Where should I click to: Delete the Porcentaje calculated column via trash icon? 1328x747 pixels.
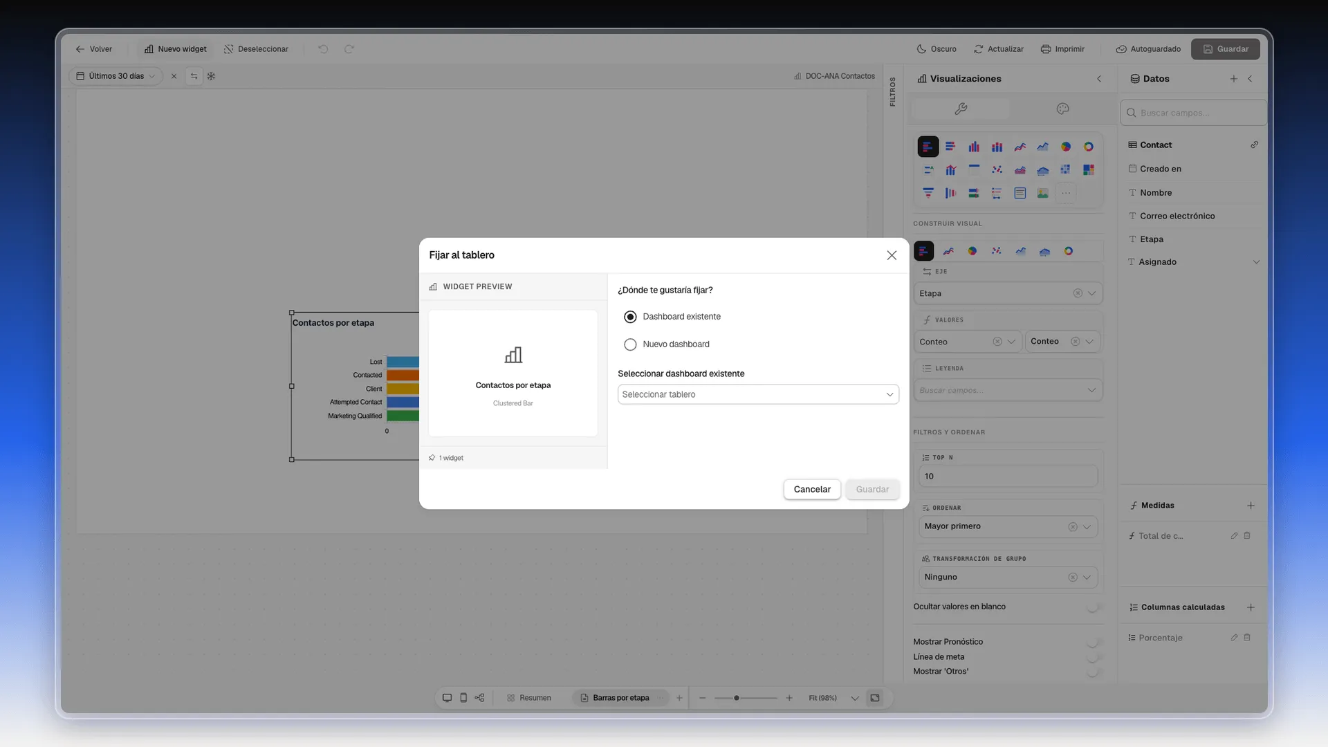(1247, 638)
